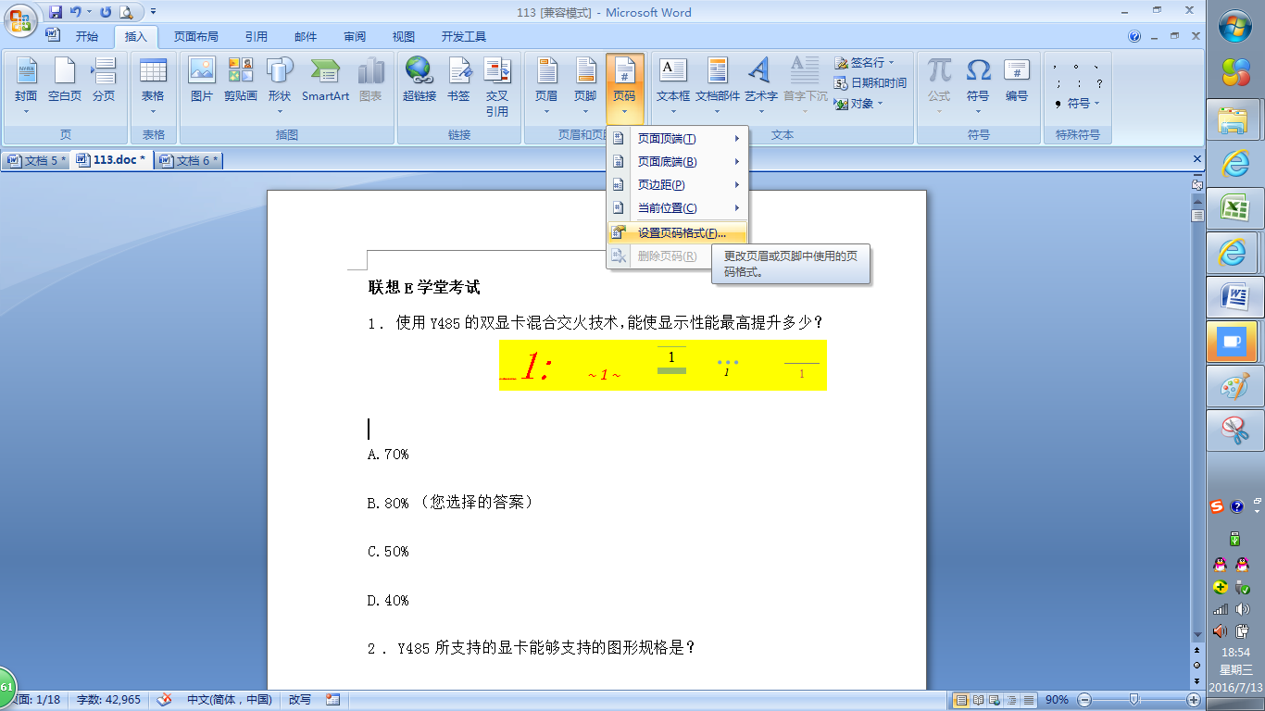The height and width of the screenshot is (711, 1265).
Task: Switch to the 审阅 (Review) ribbon tab
Action: tap(355, 37)
